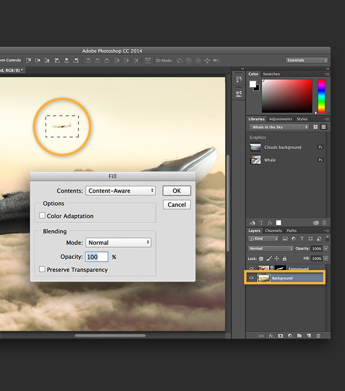This screenshot has height=391, width=345.
Task: Open the Kind filter dropdown in Layers
Action: coord(263,239)
